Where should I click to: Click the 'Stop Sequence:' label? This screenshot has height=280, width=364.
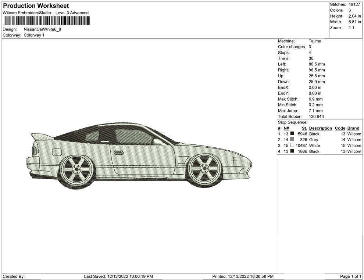[293, 122]
